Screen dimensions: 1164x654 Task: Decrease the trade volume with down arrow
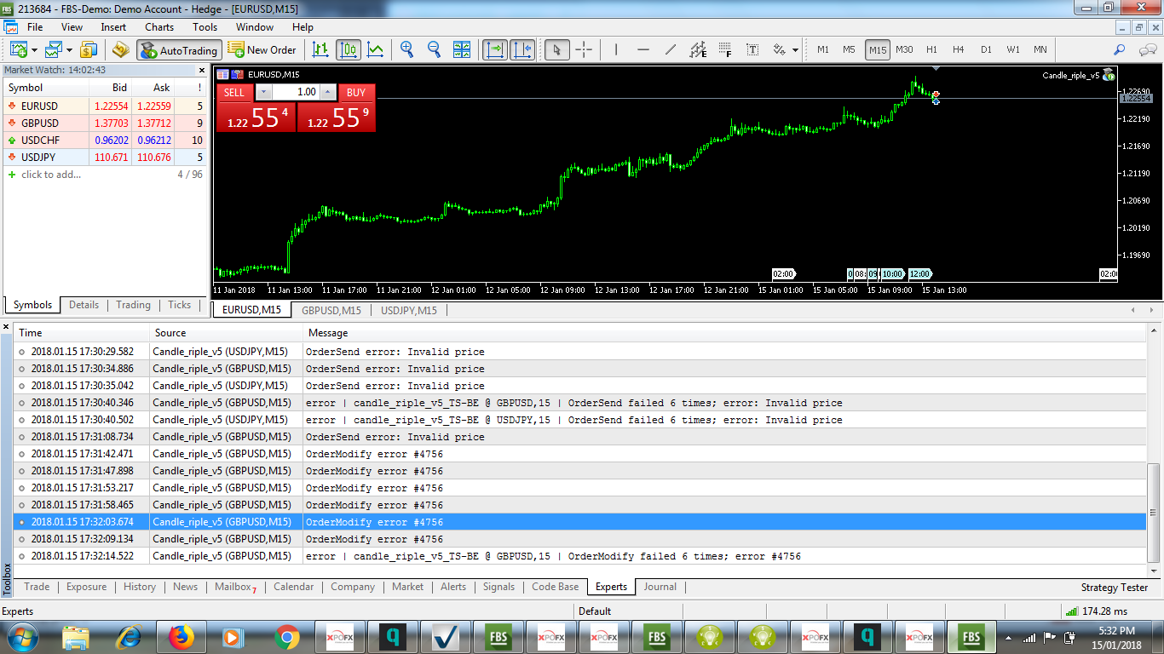263,92
